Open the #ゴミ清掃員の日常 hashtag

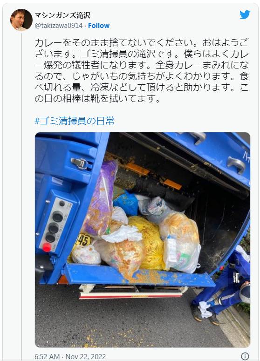coord(75,121)
